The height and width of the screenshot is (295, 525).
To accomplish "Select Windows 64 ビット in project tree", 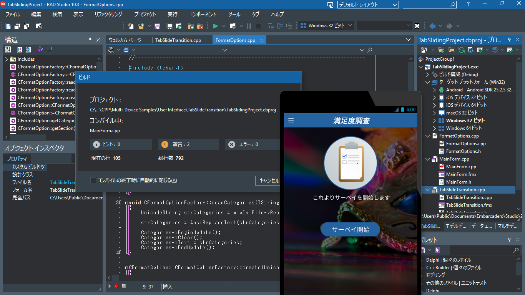I will point(464,128).
